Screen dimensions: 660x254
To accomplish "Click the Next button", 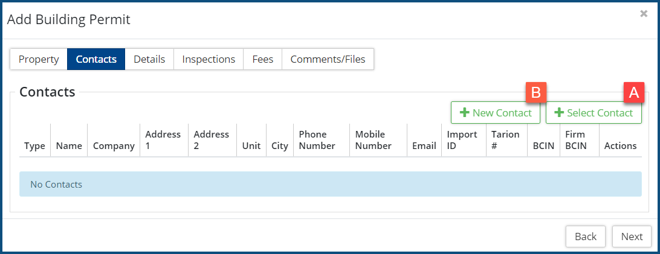I will [x=632, y=237].
